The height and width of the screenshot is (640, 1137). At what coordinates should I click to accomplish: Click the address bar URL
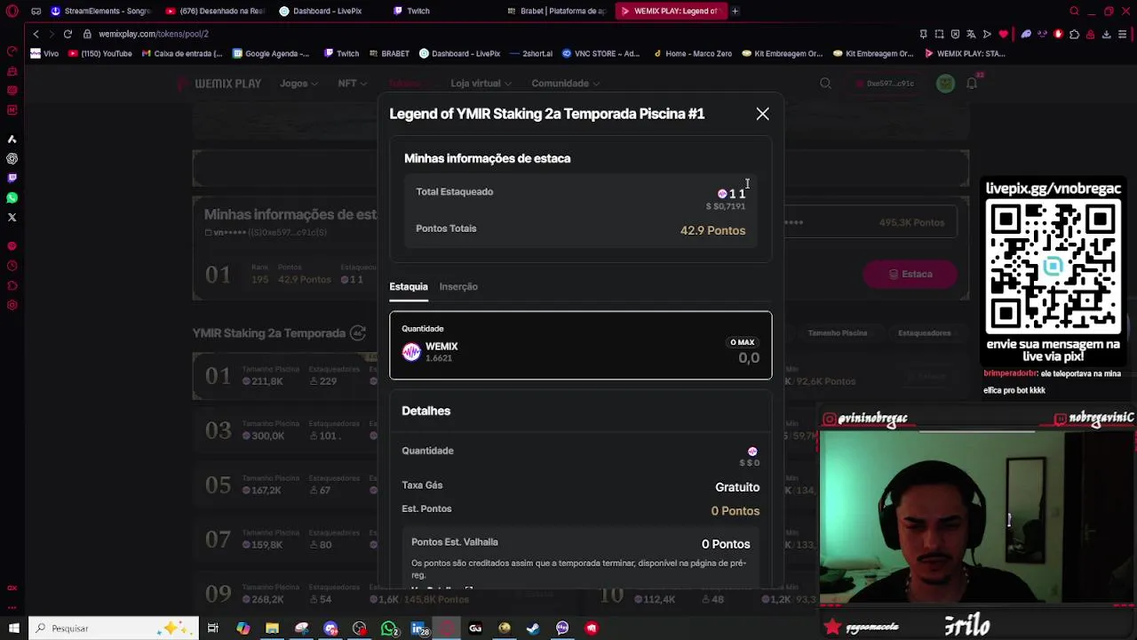[154, 34]
